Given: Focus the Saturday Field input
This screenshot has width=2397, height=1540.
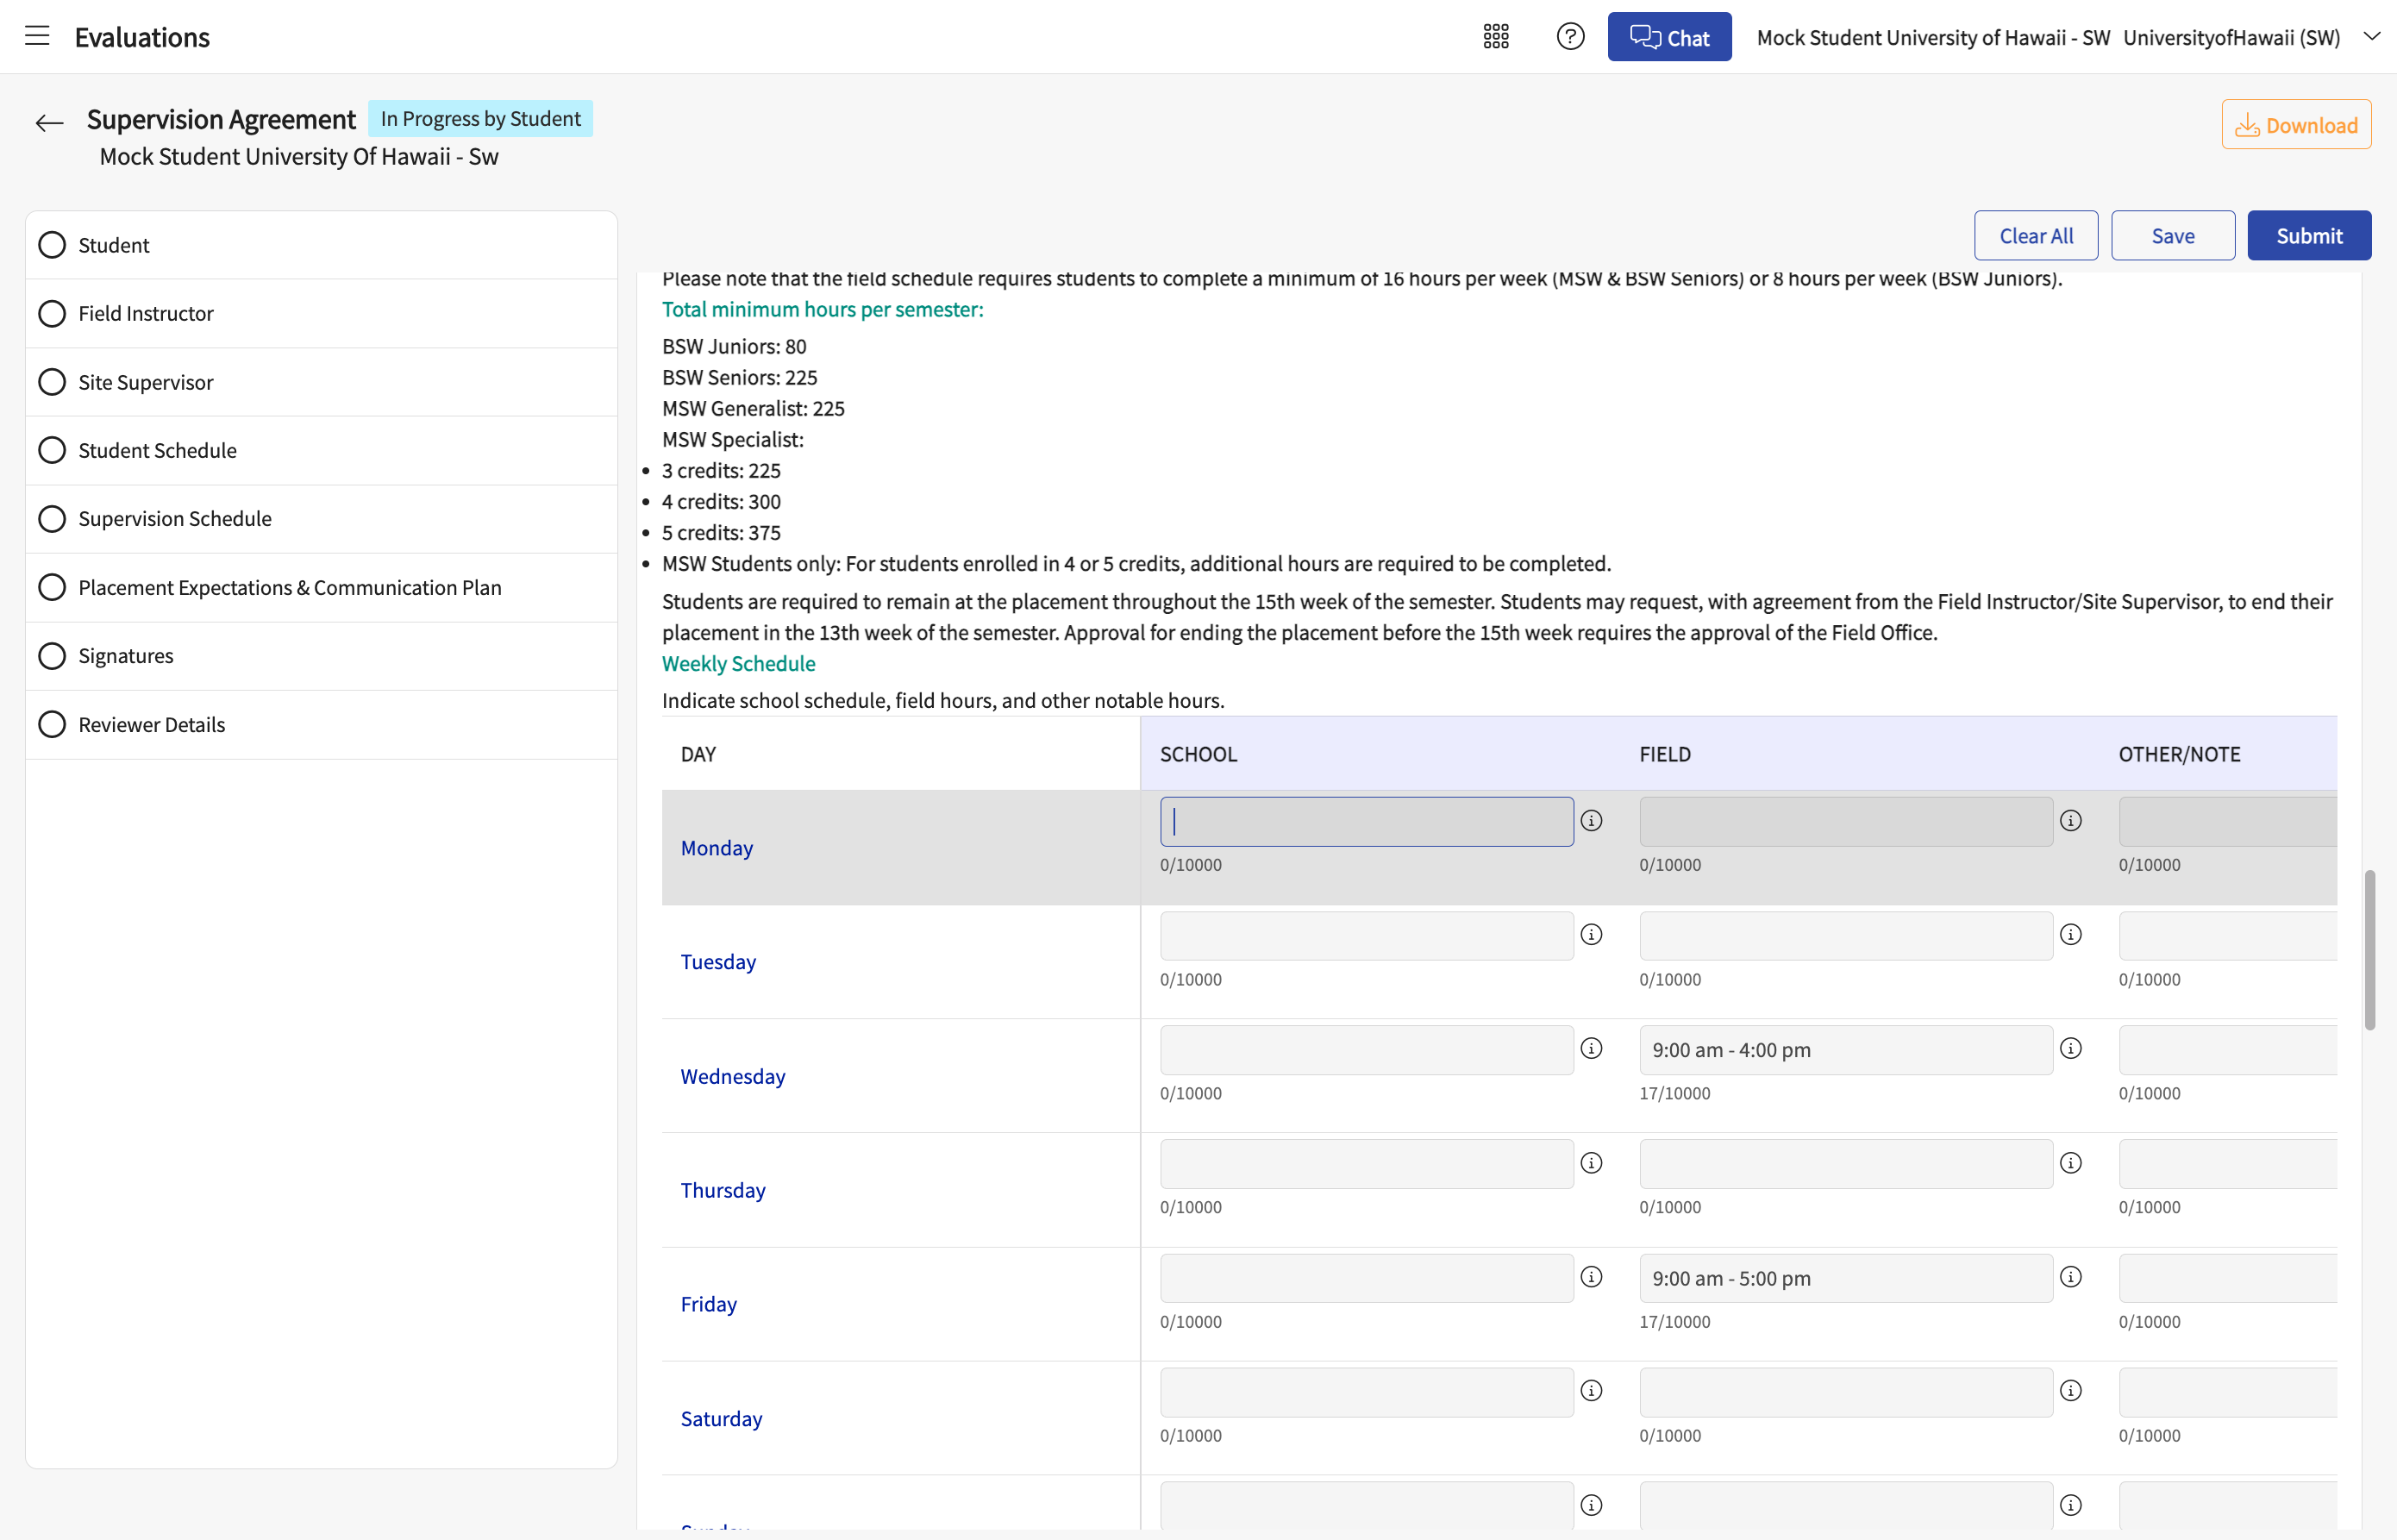Looking at the screenshot, I should 1845,1392.
